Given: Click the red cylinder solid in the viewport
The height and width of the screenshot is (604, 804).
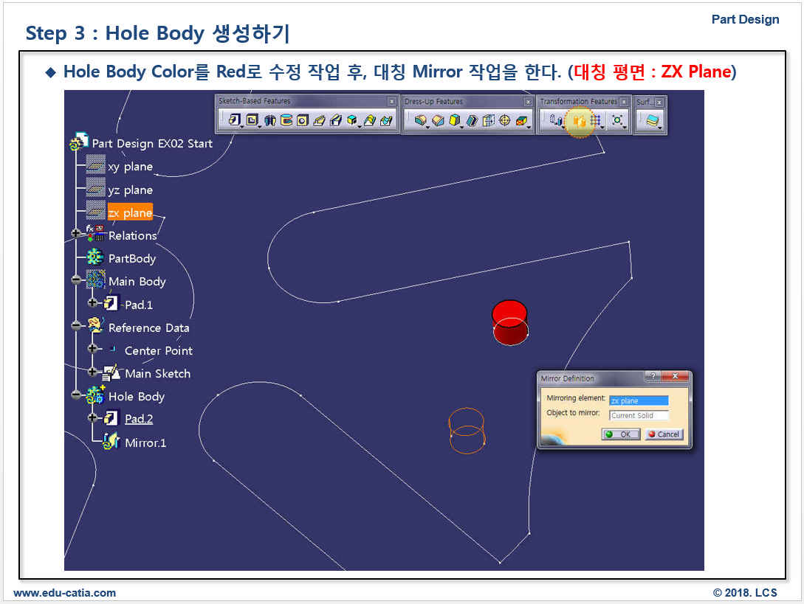Looking at the screenshot, I should tap(509, 324).
